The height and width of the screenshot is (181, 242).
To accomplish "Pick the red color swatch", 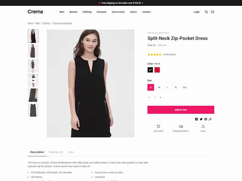I will (157, 70).
